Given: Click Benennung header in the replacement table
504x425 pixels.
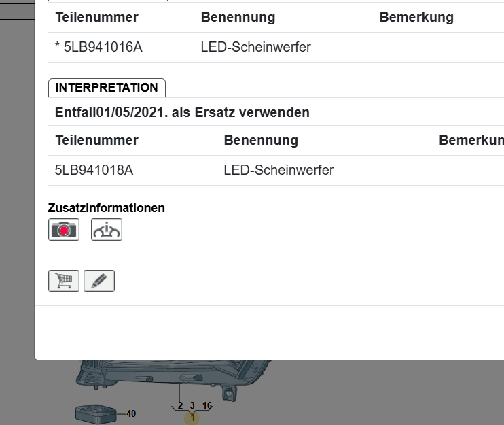Looking at the screenshot, I should click(x=261, y=140).
